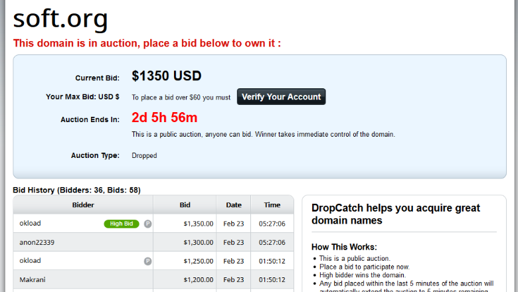Click the Bid History bidders and bids heading
This screenshot has width=518, height=292.
76,190
